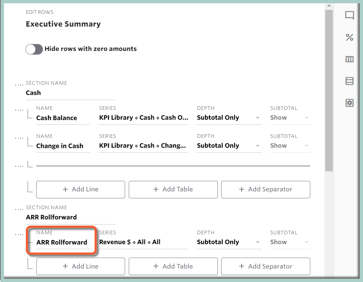Viewport: 363px width, 282px height.
Task: Click Add Separator under ARR Rollforward section
Action: (266, 266)
